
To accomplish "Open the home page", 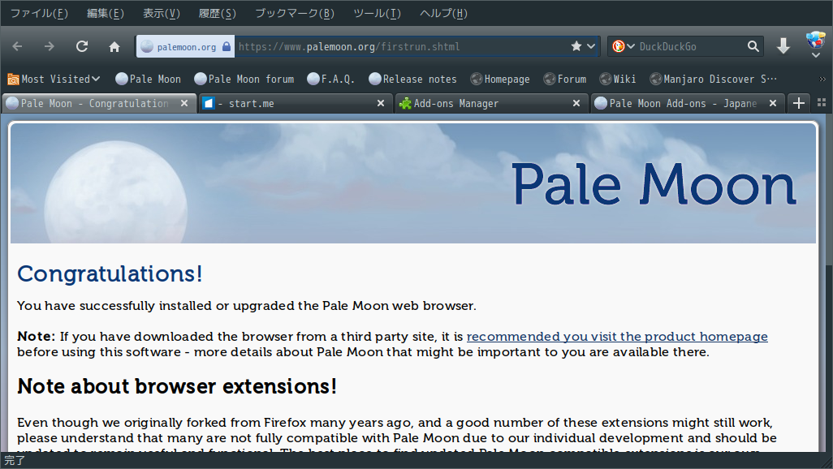I will coord(114,47).
